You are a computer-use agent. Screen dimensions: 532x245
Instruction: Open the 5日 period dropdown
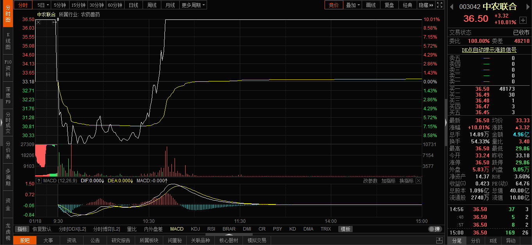click(x=43, y=5)
